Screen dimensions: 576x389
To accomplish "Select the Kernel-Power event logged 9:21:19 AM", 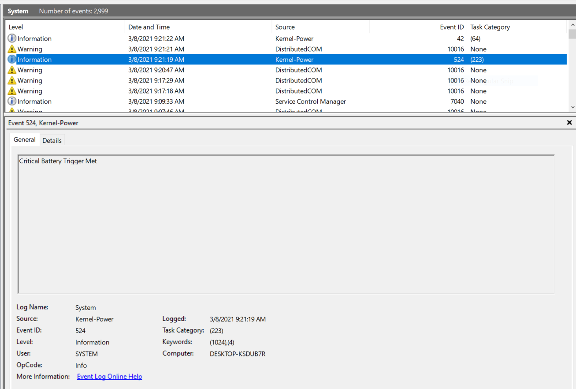I will coord(286,60).
